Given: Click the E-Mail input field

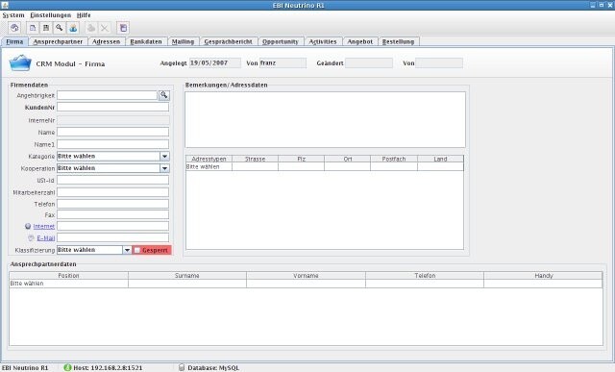Looking at the screenshot, I should click(x=113, y=237).
